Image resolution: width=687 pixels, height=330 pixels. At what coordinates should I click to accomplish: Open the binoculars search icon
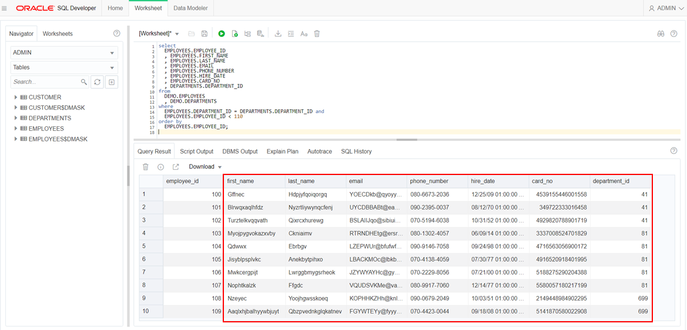661,33
